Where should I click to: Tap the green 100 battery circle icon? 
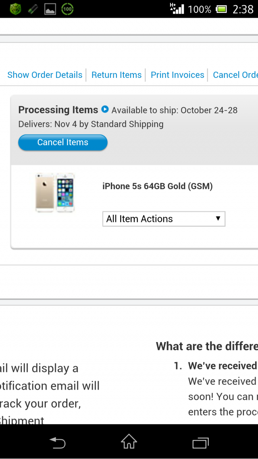click(x=67, y=9)
